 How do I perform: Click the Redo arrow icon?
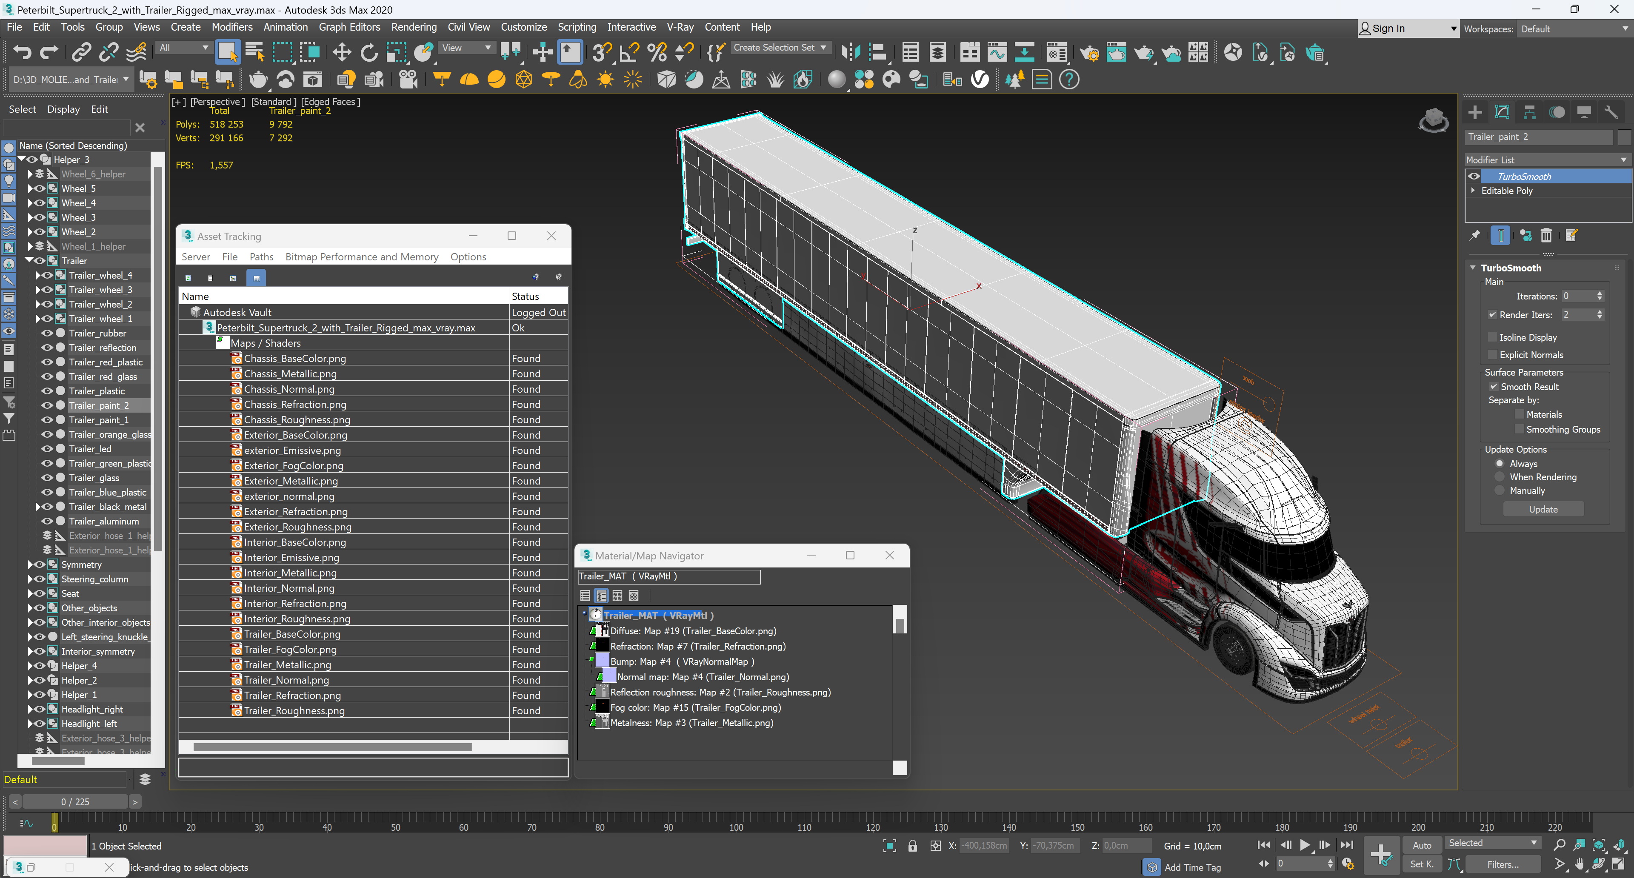tap(49, 52)
